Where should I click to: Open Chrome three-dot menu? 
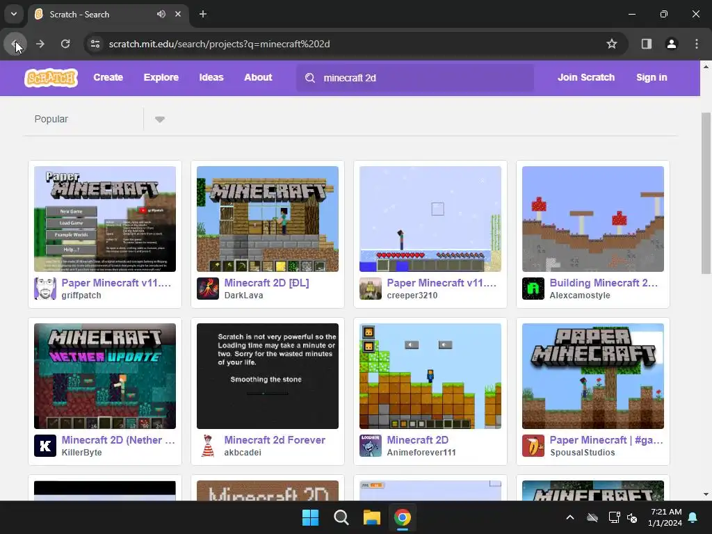(697, 44)
